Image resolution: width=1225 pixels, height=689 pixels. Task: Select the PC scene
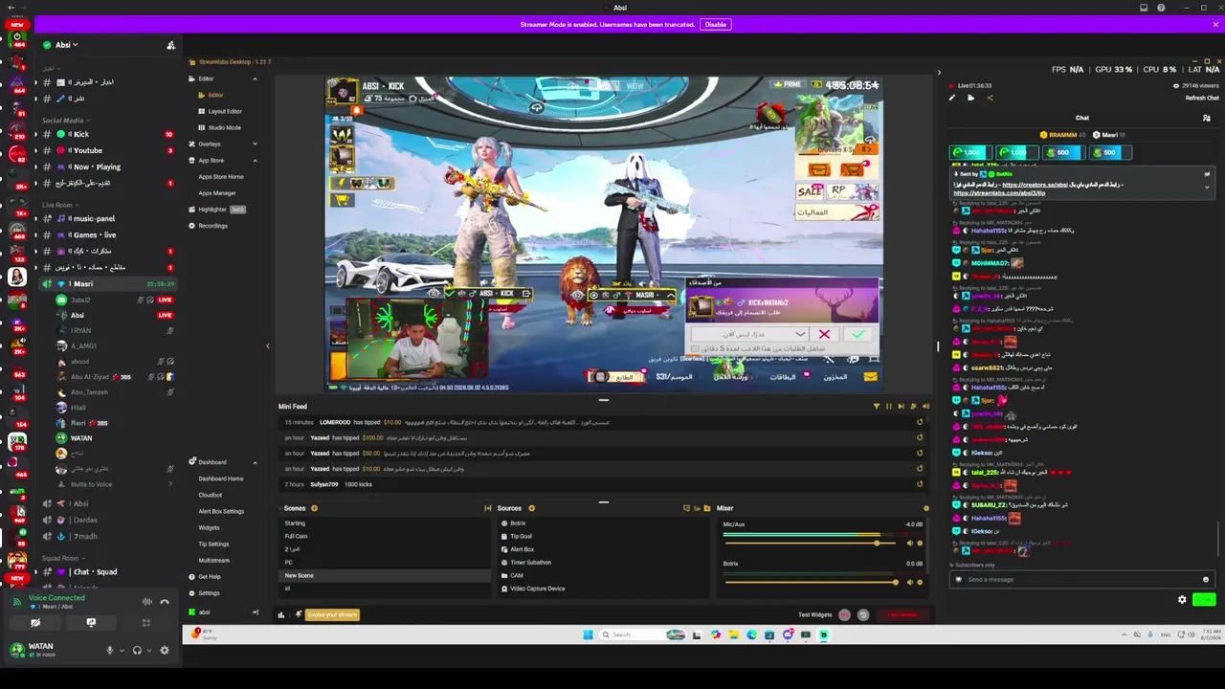pyautogui.click(x=385, y=562)
